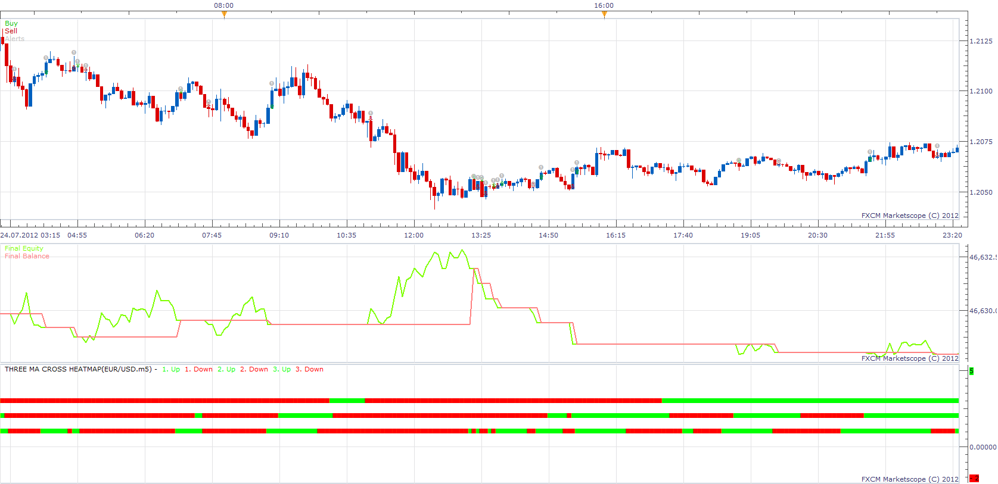Click the orange 08:00 session marker
Image resolution: width=998 pixels, height=484 pixels.
(x=224, y=15)
